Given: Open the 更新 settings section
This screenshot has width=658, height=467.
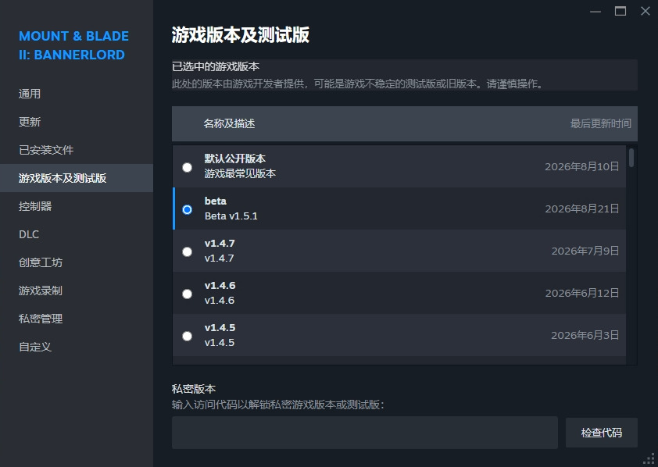Looking at the screenshot, I should pyautogui.click(x=30, y=122).
